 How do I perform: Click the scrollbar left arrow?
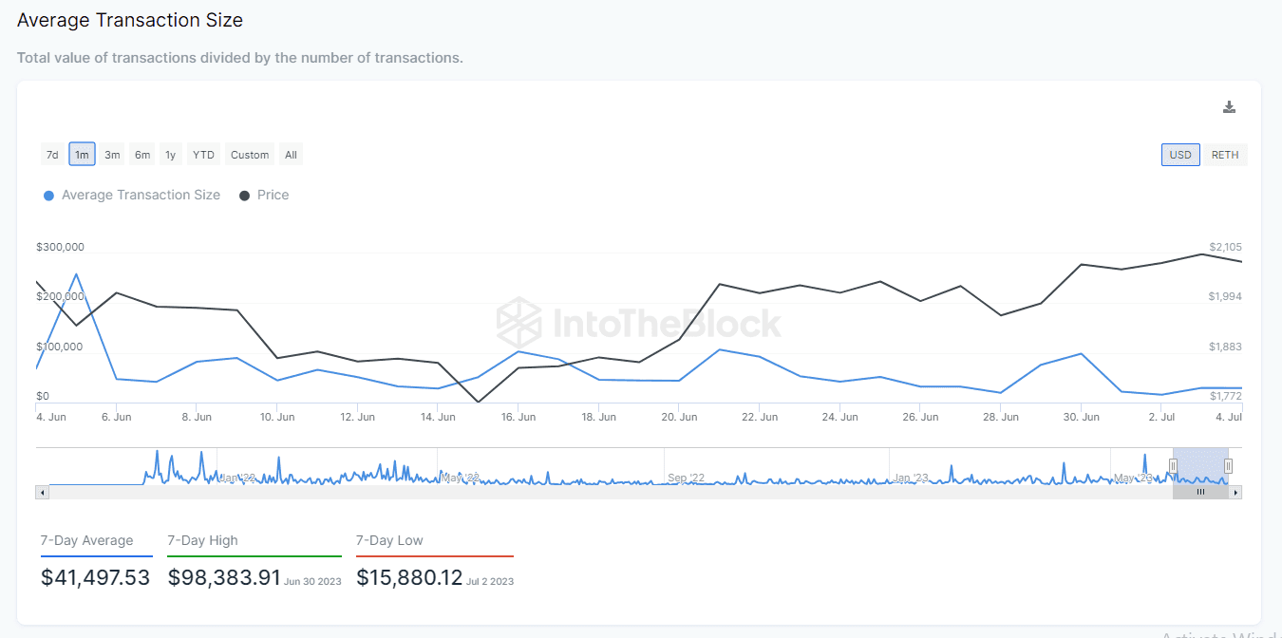click(42, 492)
